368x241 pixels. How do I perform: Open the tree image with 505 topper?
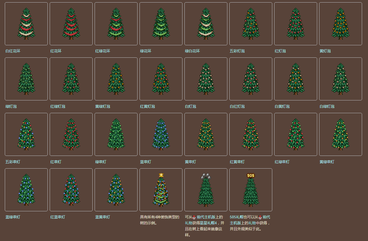251,190
